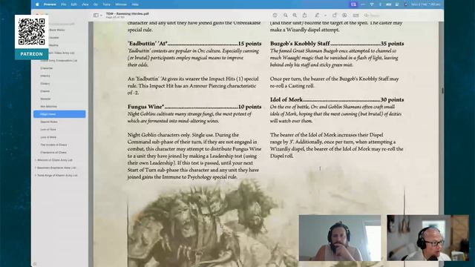The height and width of the screenshot is (267, 475).
Task: Open the Edit menu
Action: (x=73, y=4)
